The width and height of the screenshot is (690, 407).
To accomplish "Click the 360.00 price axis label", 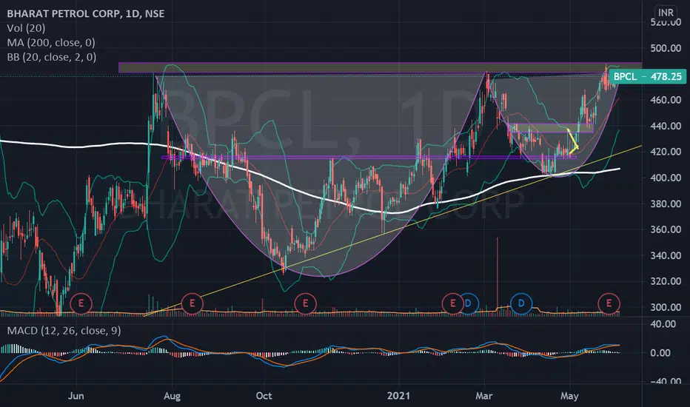I will click(666, 229).
